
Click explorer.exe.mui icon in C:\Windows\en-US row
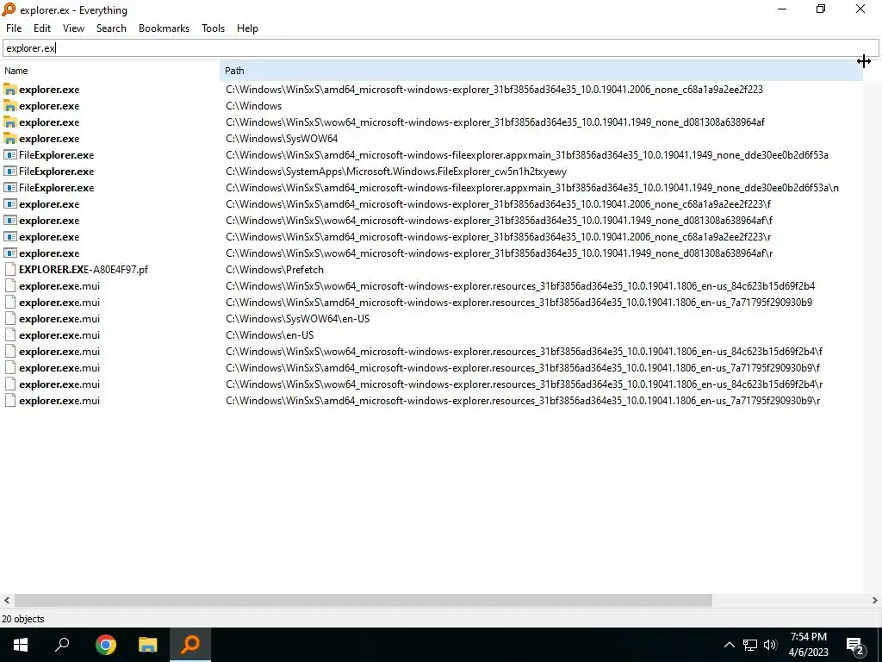point(9,335)
